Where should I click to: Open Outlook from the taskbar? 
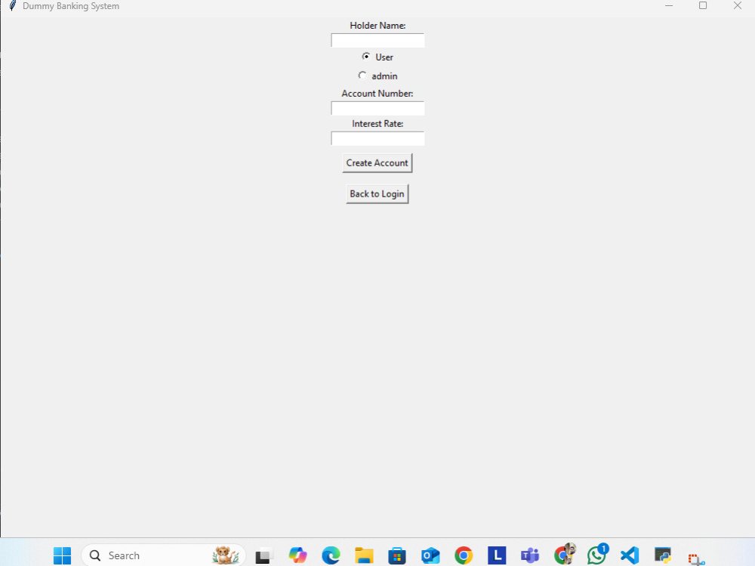point(430,555)
